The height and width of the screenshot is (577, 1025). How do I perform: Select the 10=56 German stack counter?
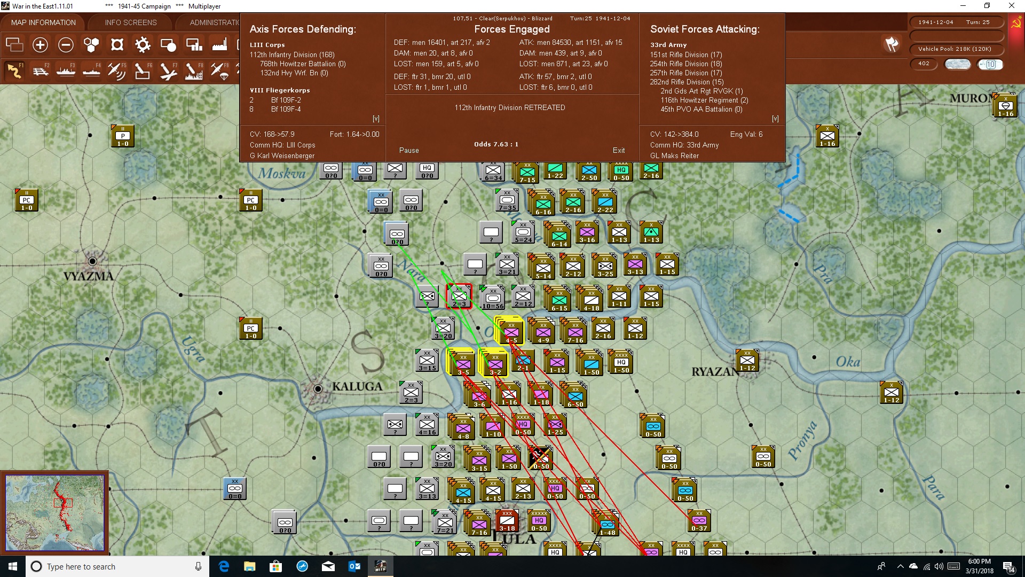(x=493, y=298)
